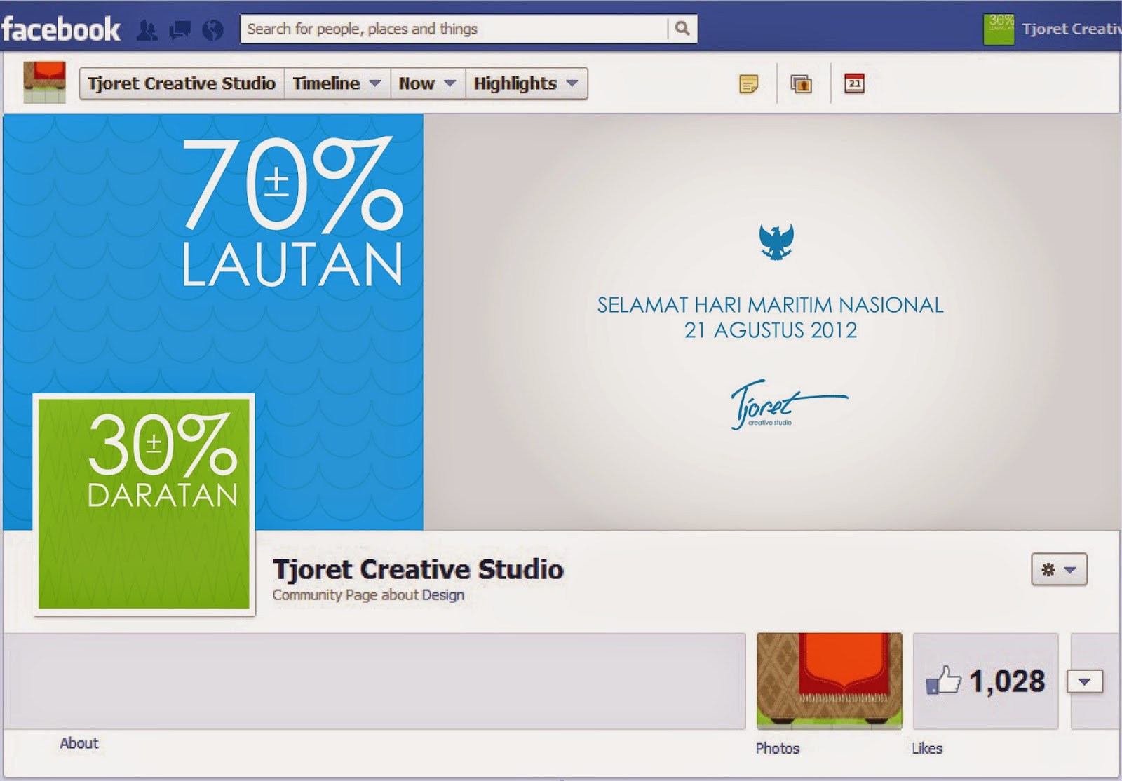The image size is (1122, 781).
Task: Open the Now dropdown
Action: click(x=428, y=83)
